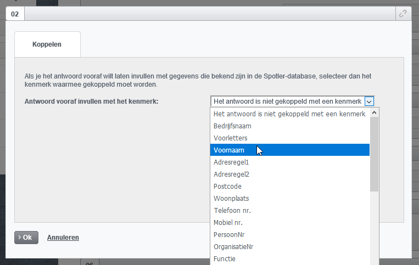Image resolution: width=419 pixels, height=265 pixels.
Task: Choose Telefoon nr. option
Action: tap(232, 210)
